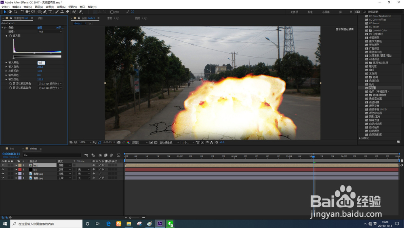Image resolution: width=404 pixels, height=228 pixels.
Task: Switch to bz1 timeline tab
Action: point(12,149)
